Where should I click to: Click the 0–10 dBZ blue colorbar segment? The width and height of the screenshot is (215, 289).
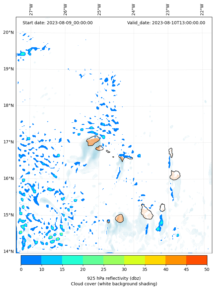31,260
